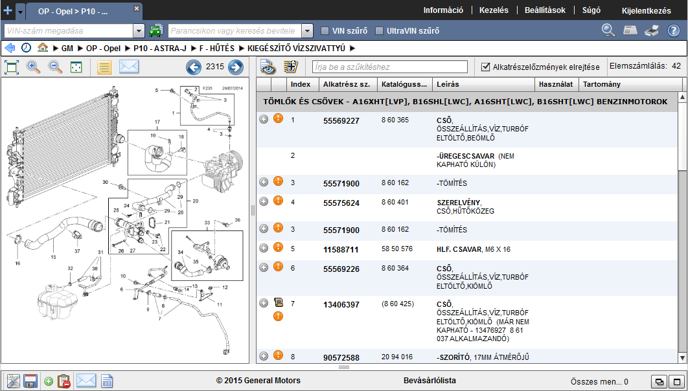This screenshot has width=688, height=391.
Task: Click the green car vehicle icon
Action: point(155,30)
